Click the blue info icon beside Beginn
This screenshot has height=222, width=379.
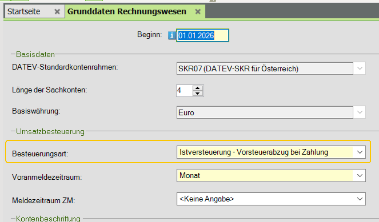[x=172, y=35]
